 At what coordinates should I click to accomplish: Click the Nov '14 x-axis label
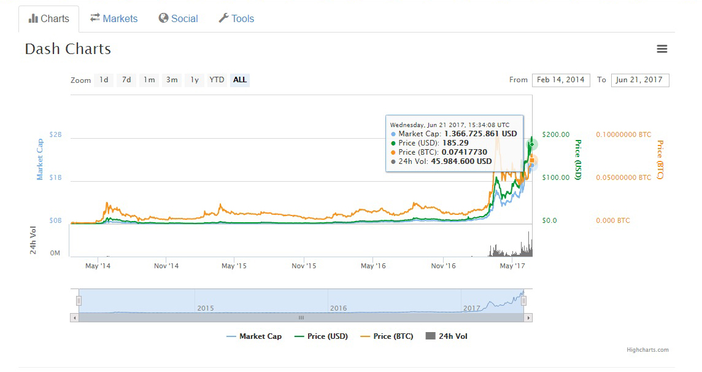(x=166, y=266)
